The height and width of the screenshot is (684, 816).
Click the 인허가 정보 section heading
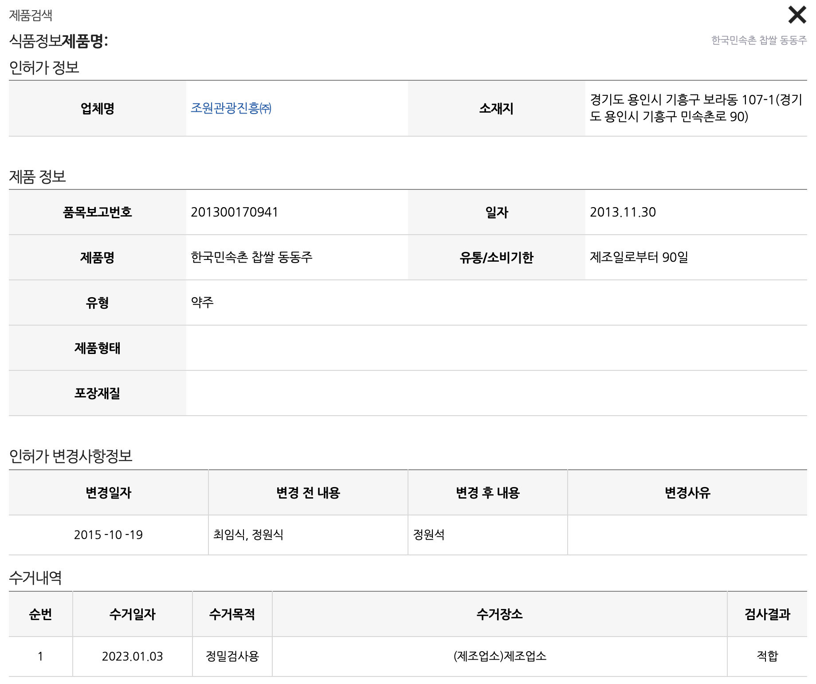coord(44,67)
